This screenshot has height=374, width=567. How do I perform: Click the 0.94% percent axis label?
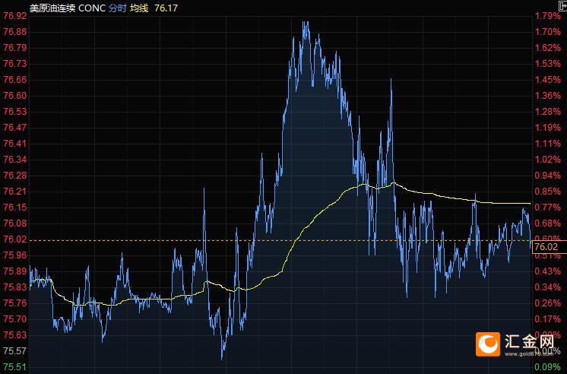coord(548,176)
